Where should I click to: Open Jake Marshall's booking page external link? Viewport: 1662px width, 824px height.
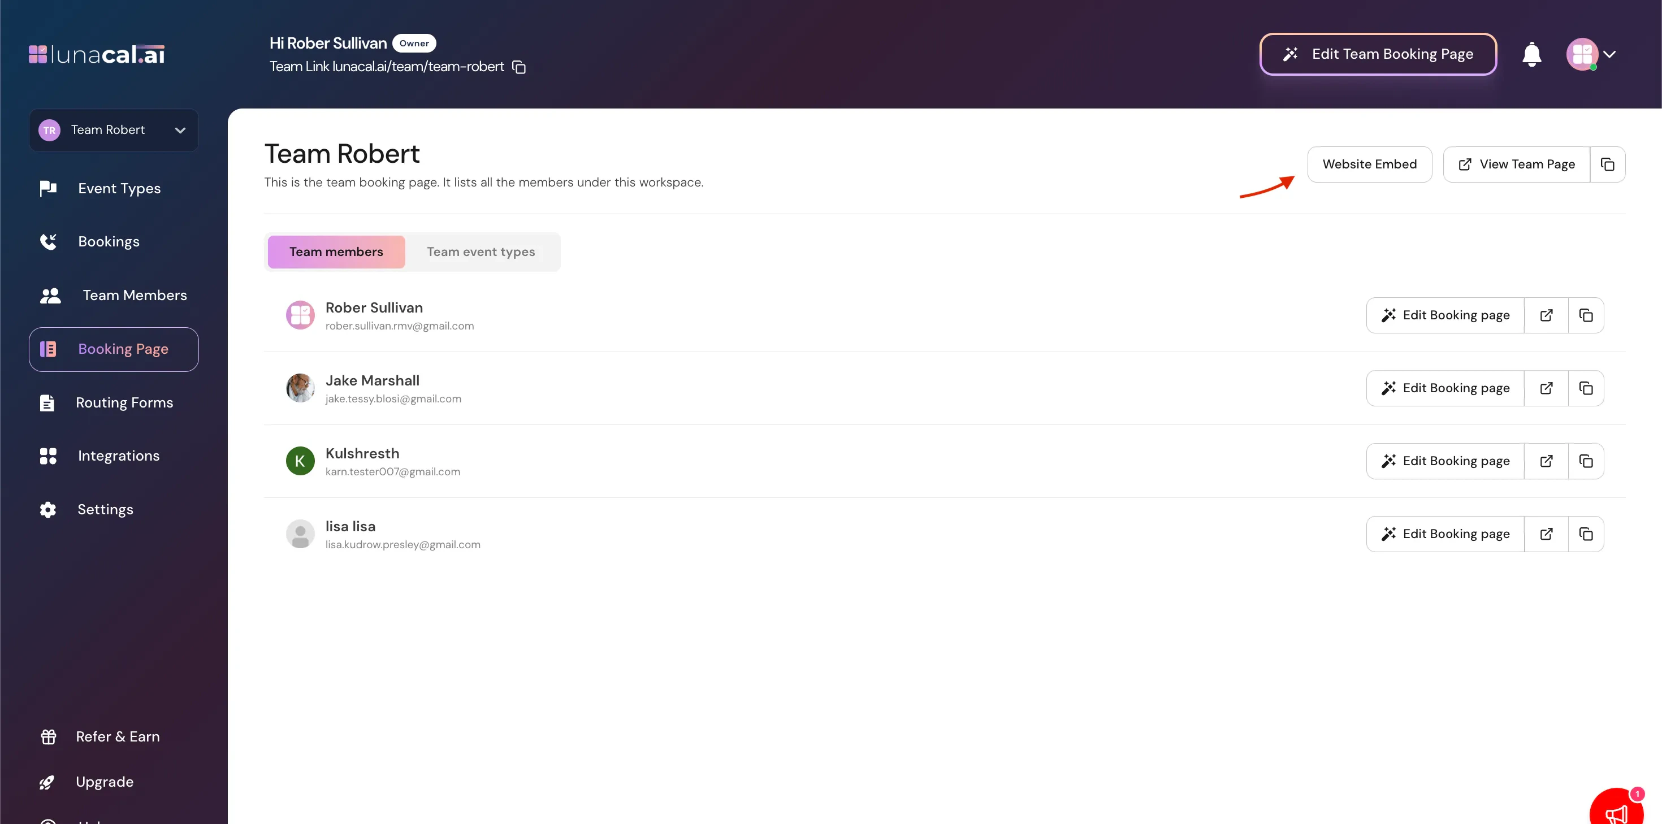click(1546, 388)
